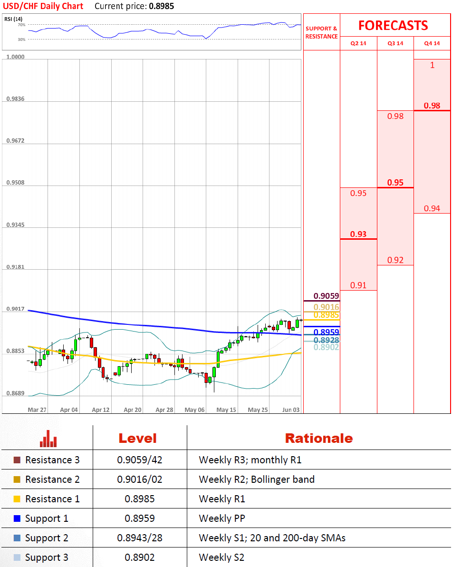Viewport: 452px width, 567px height.
Task: Click Q3 14 low forecast 0.92
Action: (x=395, y=260)
